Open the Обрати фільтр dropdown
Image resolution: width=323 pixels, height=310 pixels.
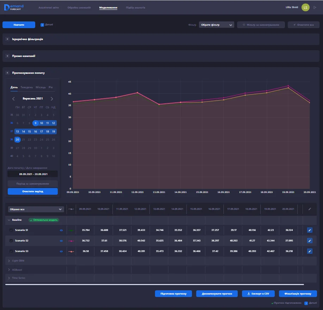(x=216, y=25)
